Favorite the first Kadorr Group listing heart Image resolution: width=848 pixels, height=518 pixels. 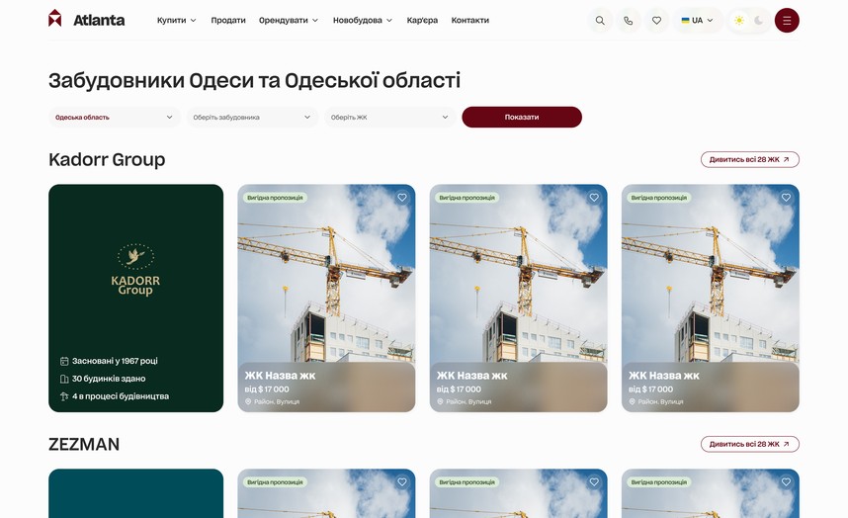coord(402,198)
